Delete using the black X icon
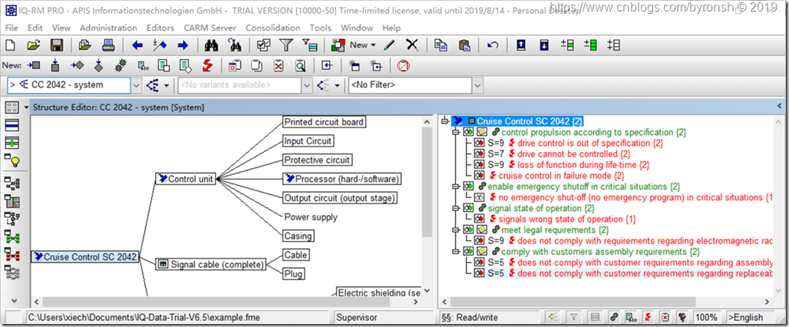The width and height of the screenshot is (789, 327). point(412,45)
